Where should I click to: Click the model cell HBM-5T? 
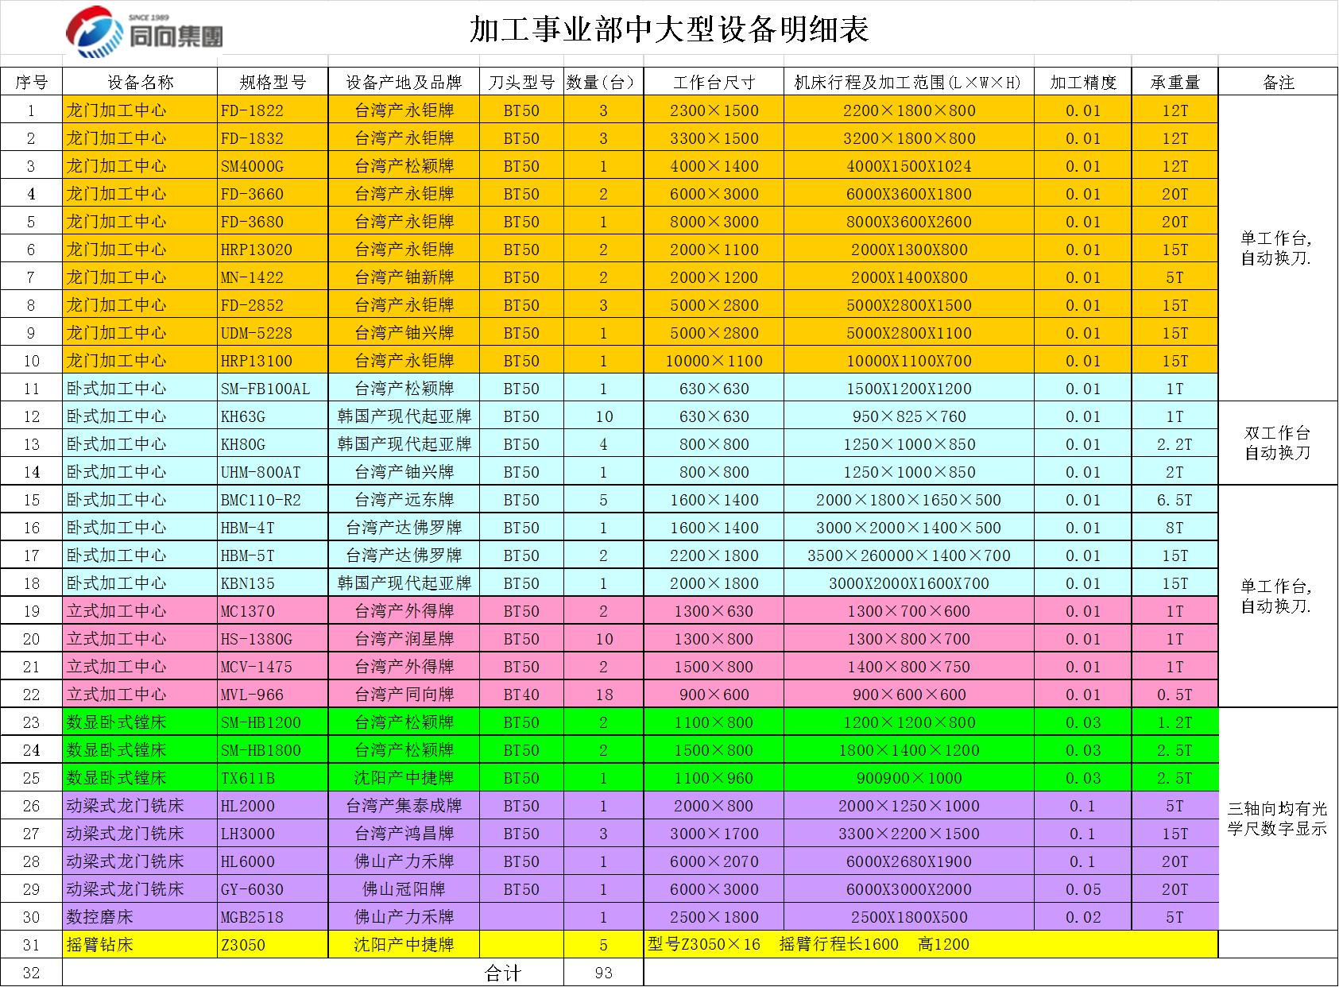[273, 555]
